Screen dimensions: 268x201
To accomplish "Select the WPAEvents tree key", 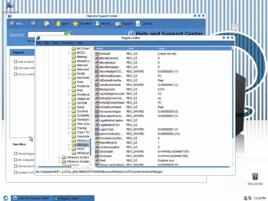I will 83,153.
